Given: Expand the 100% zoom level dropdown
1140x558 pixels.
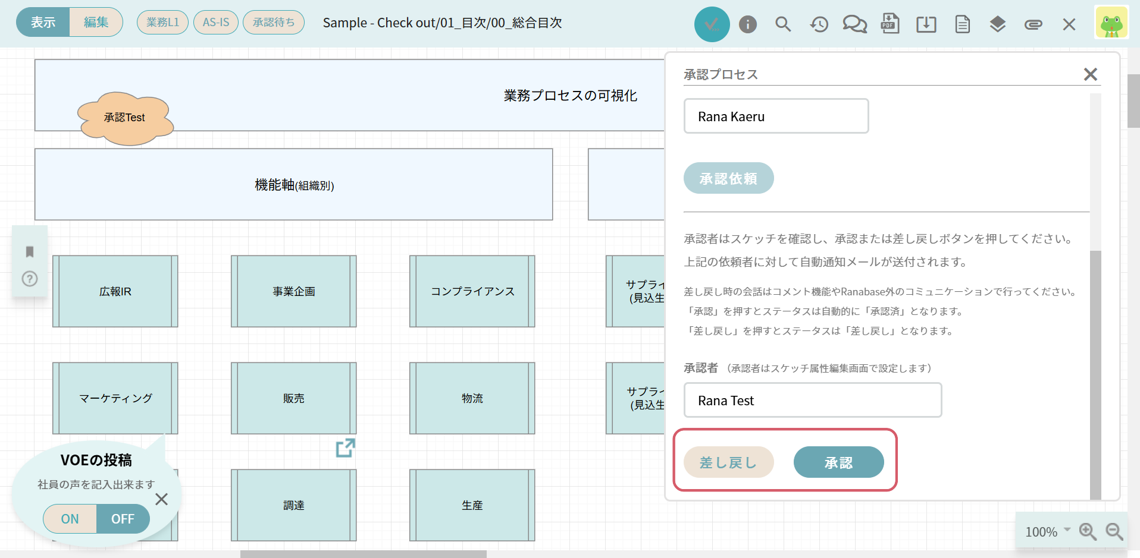Looking at the screenshot, I should click(1047, 531).
